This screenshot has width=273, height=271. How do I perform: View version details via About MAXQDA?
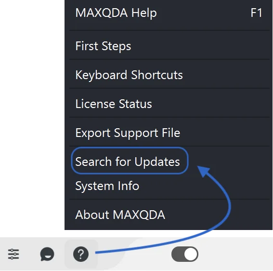point(169,215)
